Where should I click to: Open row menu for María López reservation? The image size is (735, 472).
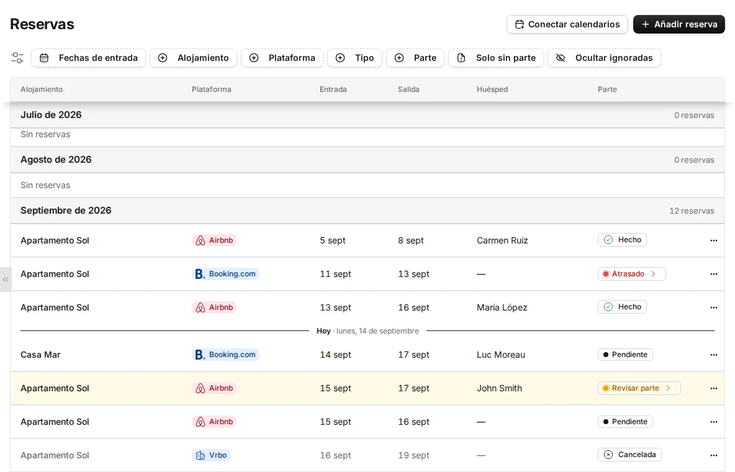[713, 307]
